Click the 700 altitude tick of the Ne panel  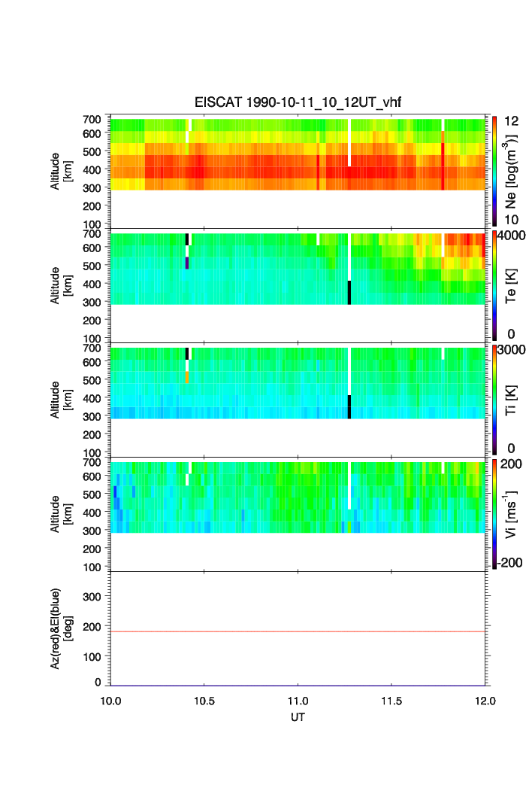(x=92, y=119)
